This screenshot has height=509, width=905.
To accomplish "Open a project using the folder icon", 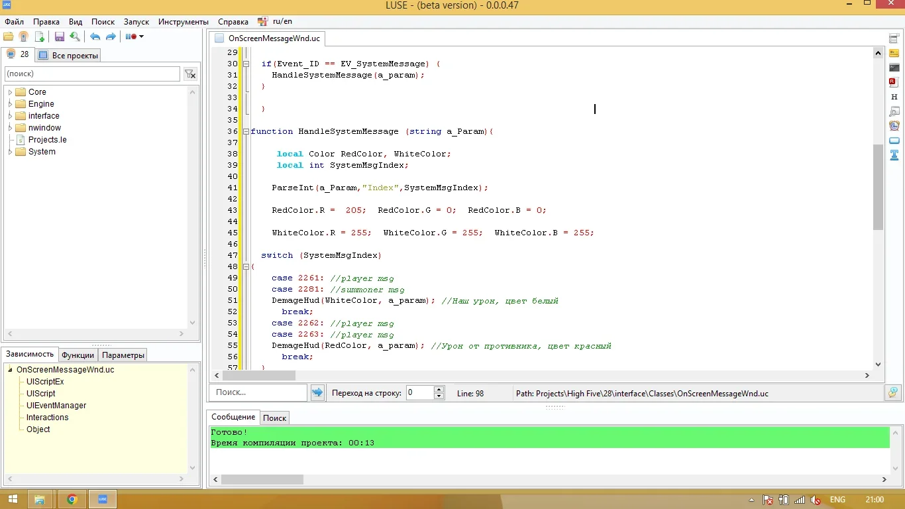I will point(9,36).
